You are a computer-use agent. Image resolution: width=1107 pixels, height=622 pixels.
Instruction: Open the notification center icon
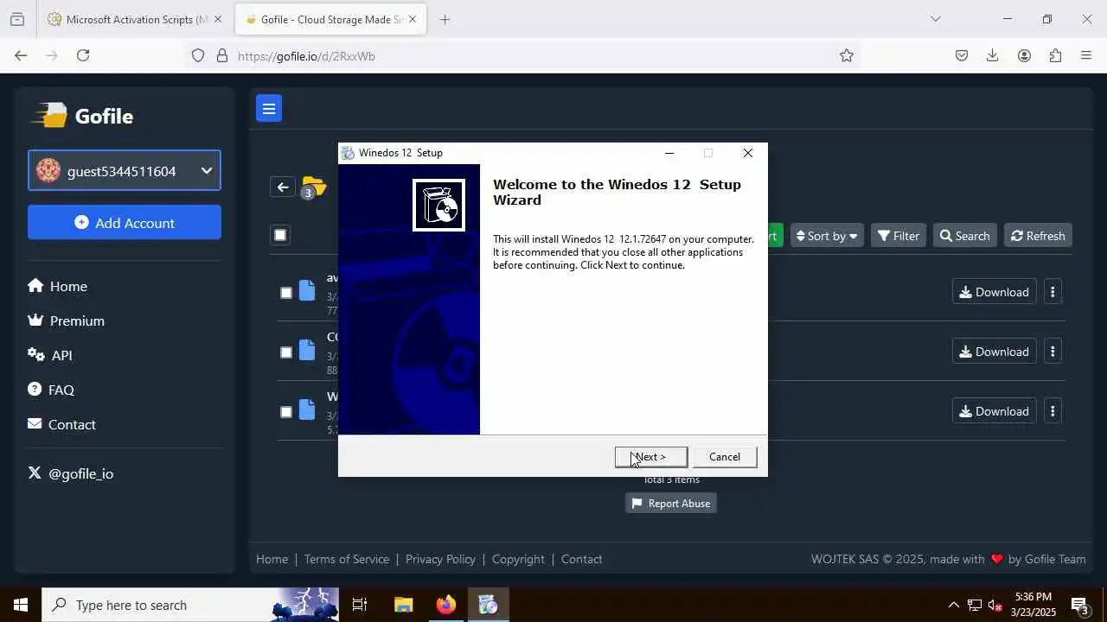(x=1079, y=605)
